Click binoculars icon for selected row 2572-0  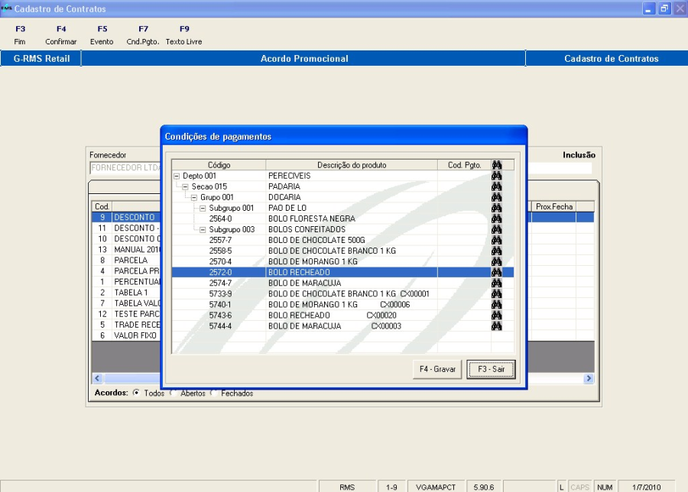point(496,272)
